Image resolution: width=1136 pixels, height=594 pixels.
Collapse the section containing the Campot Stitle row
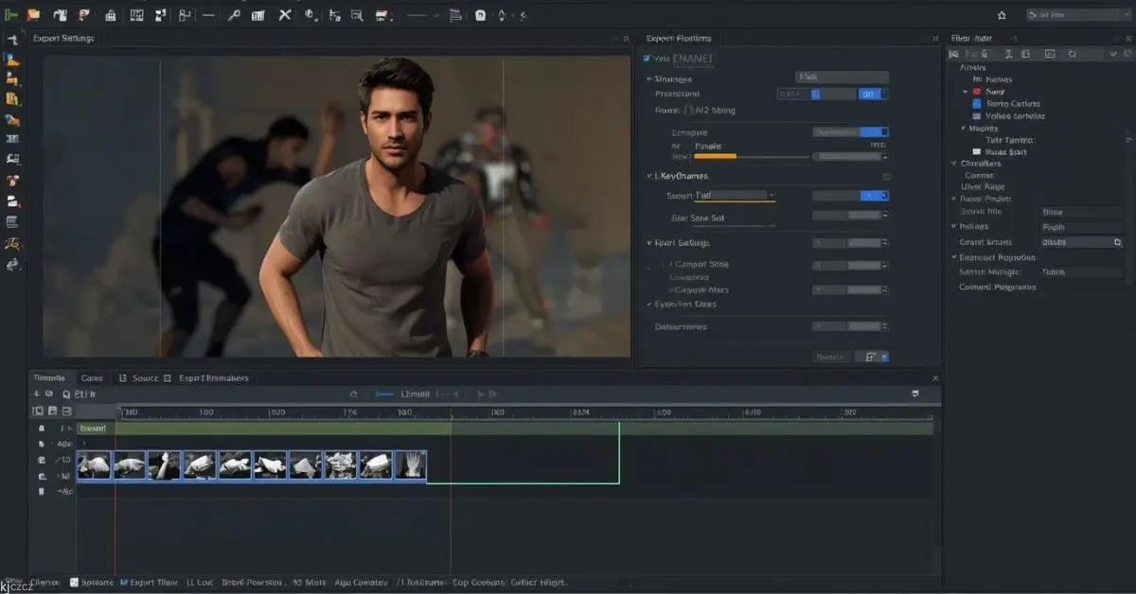pyautogui.click(x=649, y=243)
